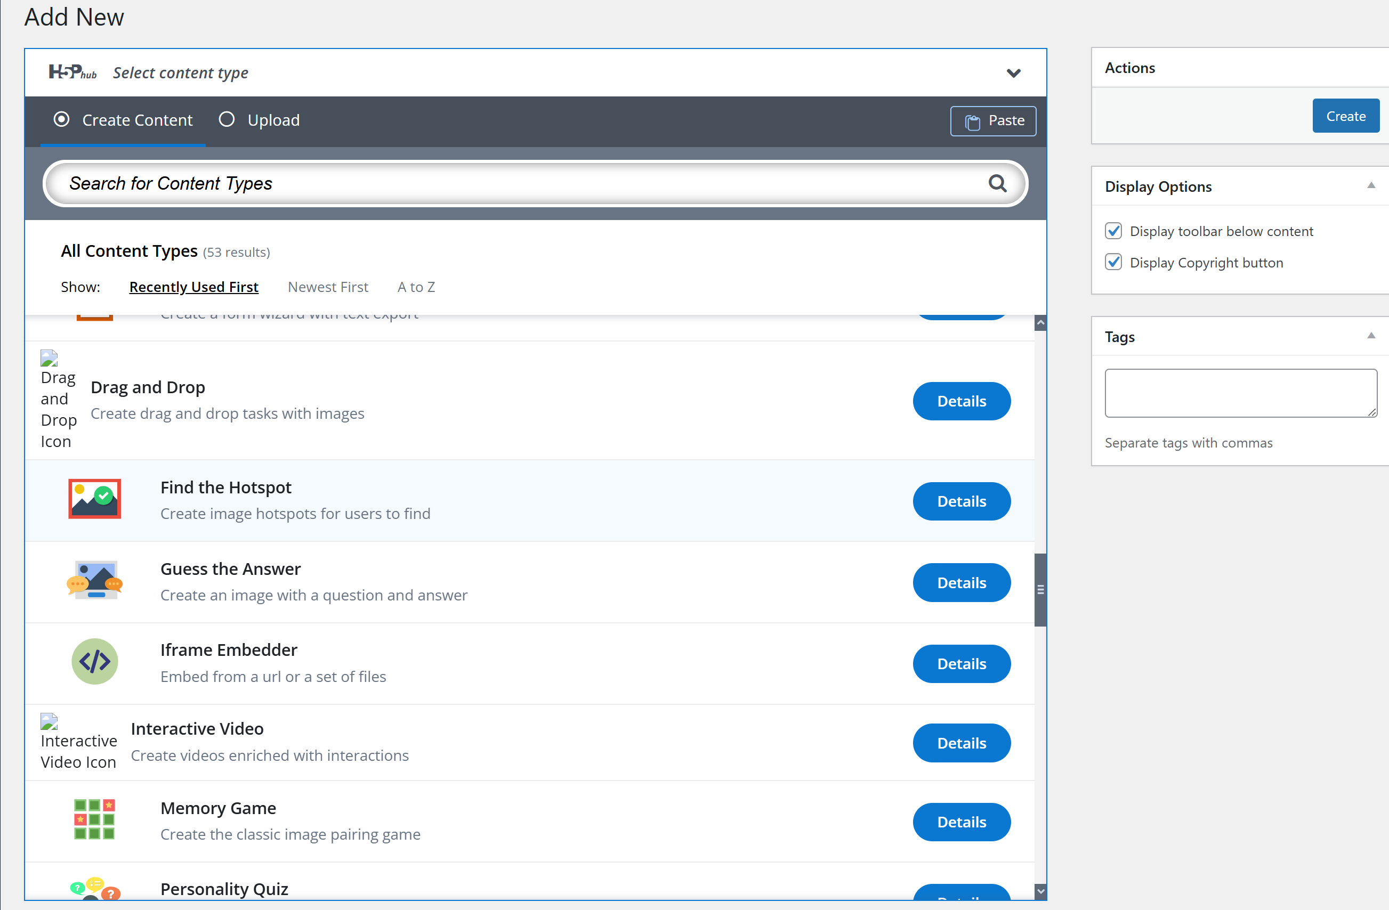
Task: Click the Iframe Embedder code icon
Action: tap(94, 662)
